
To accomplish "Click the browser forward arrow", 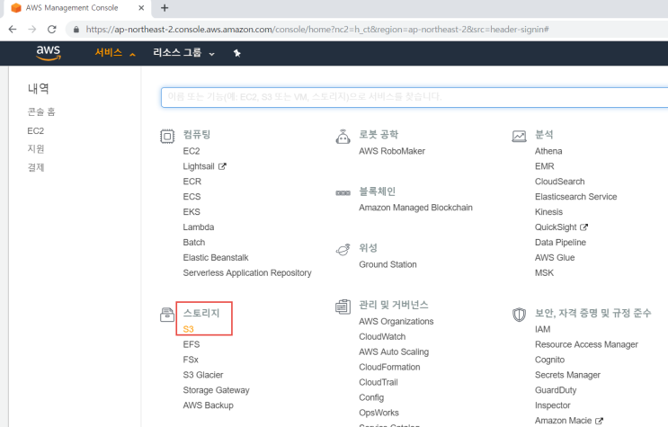I will point(32,30).
